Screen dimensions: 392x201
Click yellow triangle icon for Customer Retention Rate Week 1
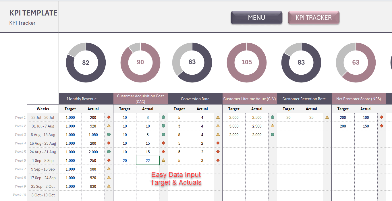click(327, 117)
